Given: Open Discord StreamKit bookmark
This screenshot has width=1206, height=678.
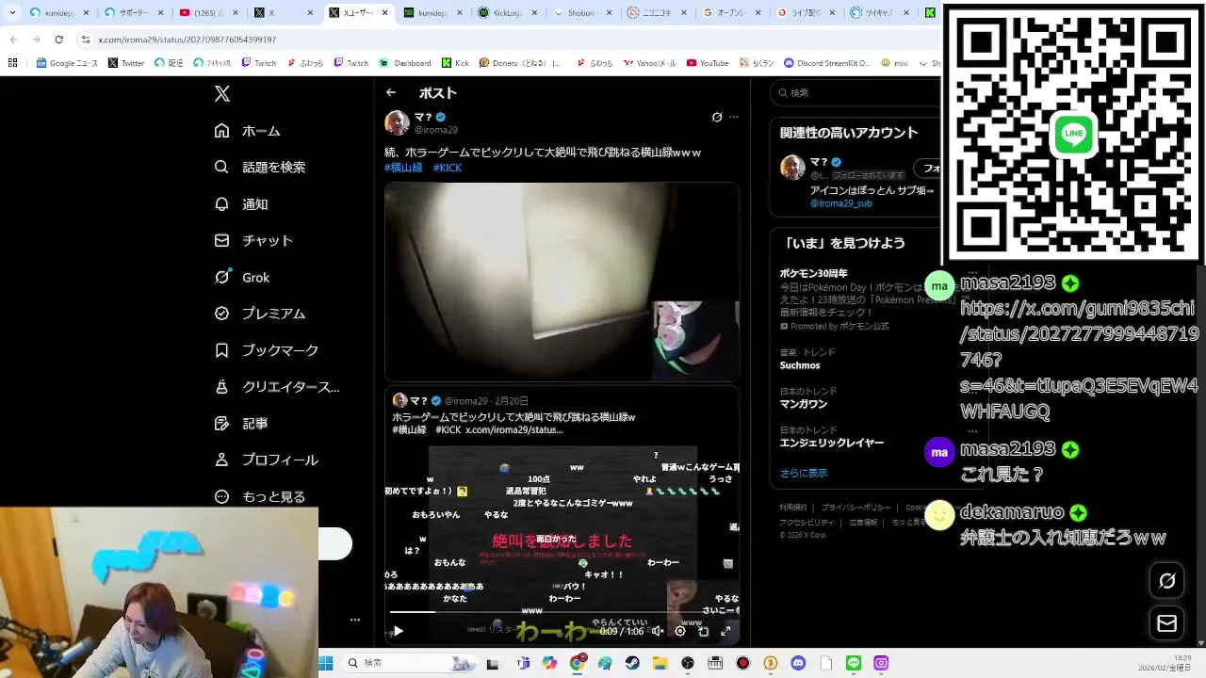Looking at the screenshot, I should [x=827, y=63].
